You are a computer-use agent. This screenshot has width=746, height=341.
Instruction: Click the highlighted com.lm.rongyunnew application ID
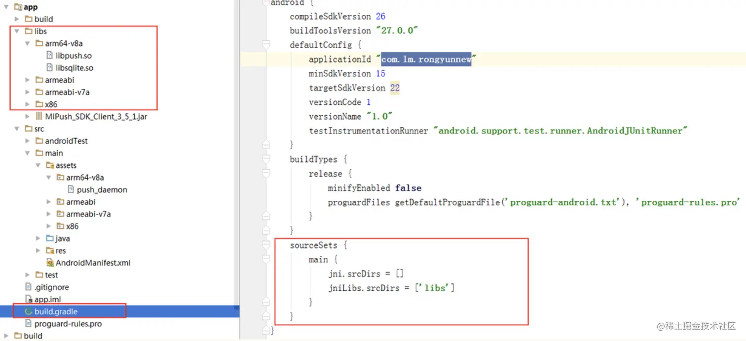426,59
